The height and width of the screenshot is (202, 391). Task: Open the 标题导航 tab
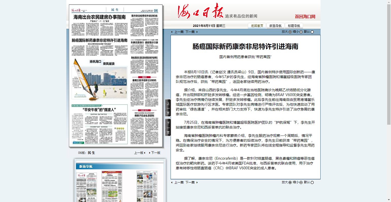[294, 26]
